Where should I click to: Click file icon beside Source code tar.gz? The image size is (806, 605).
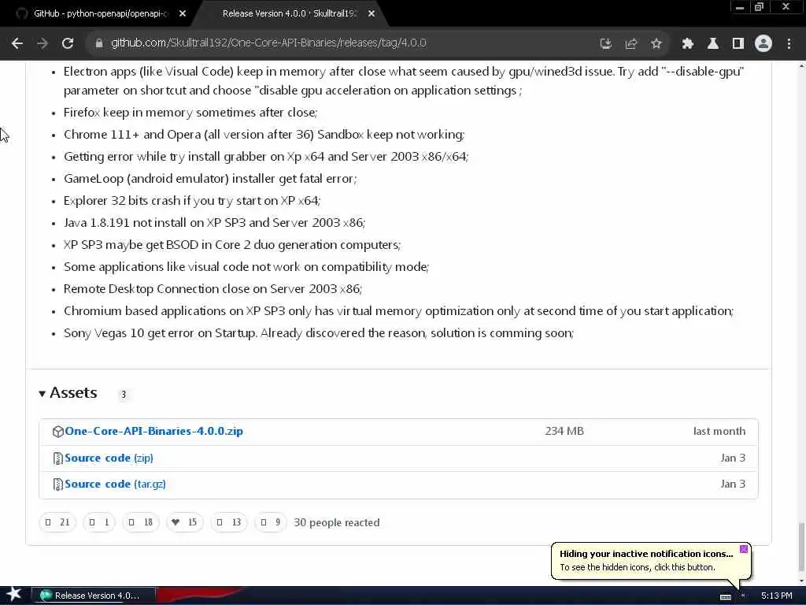point(57,484)
